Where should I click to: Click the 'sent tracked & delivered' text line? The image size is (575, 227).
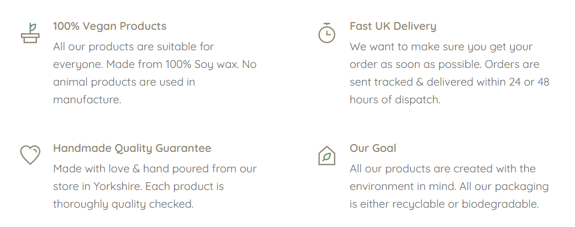point(449,82)
